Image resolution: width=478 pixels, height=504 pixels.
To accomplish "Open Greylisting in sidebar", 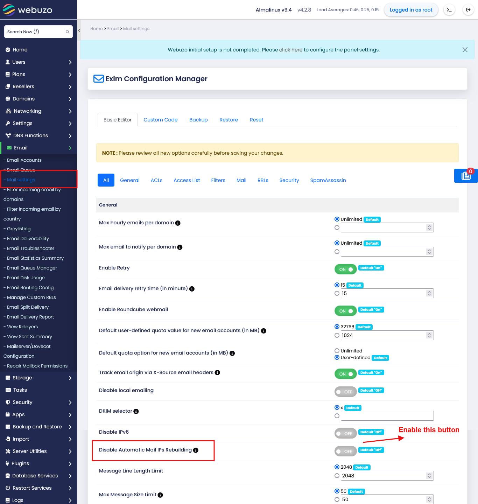I will (19, 229).
